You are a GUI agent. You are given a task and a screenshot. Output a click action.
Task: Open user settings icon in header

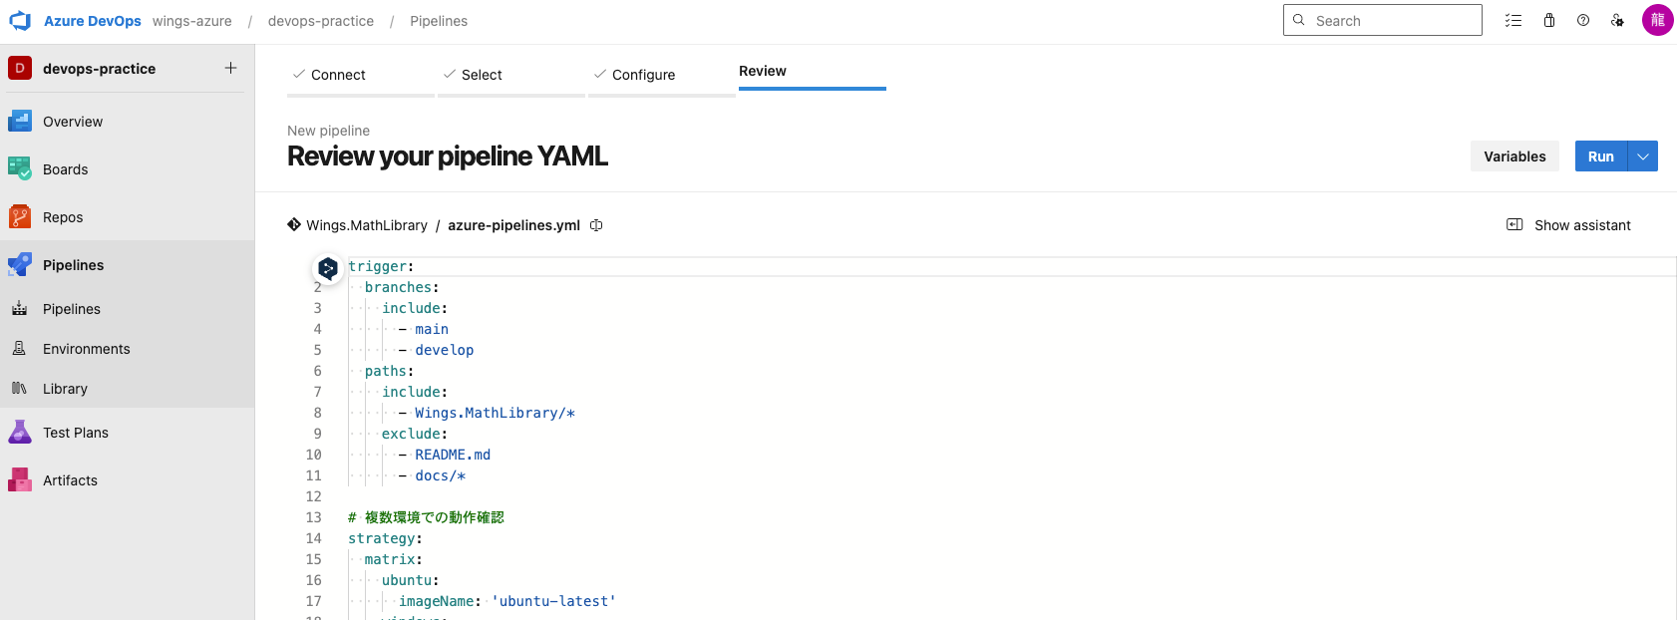pos(1617,20)
